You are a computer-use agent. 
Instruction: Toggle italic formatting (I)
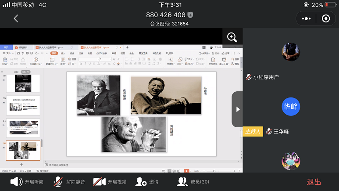(x=85, y=64)
